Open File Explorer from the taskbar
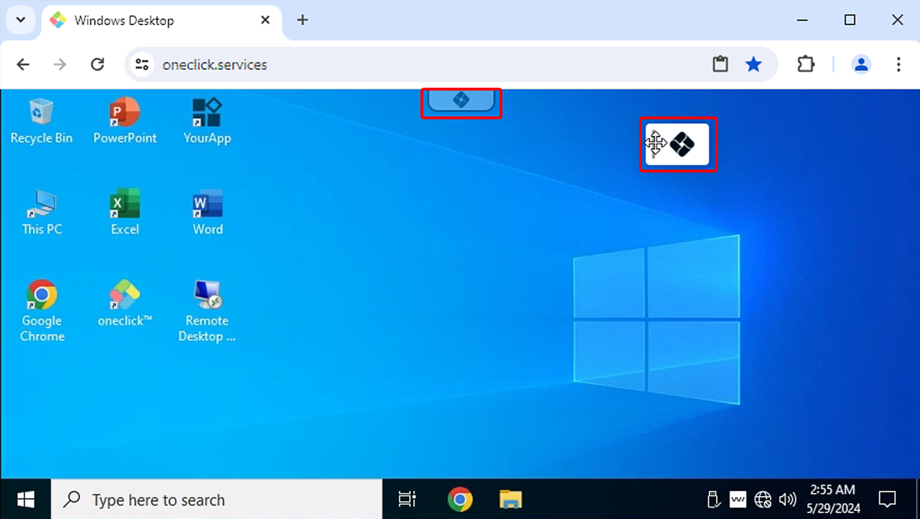Screen dimensions: 920x519 (510, 499)
